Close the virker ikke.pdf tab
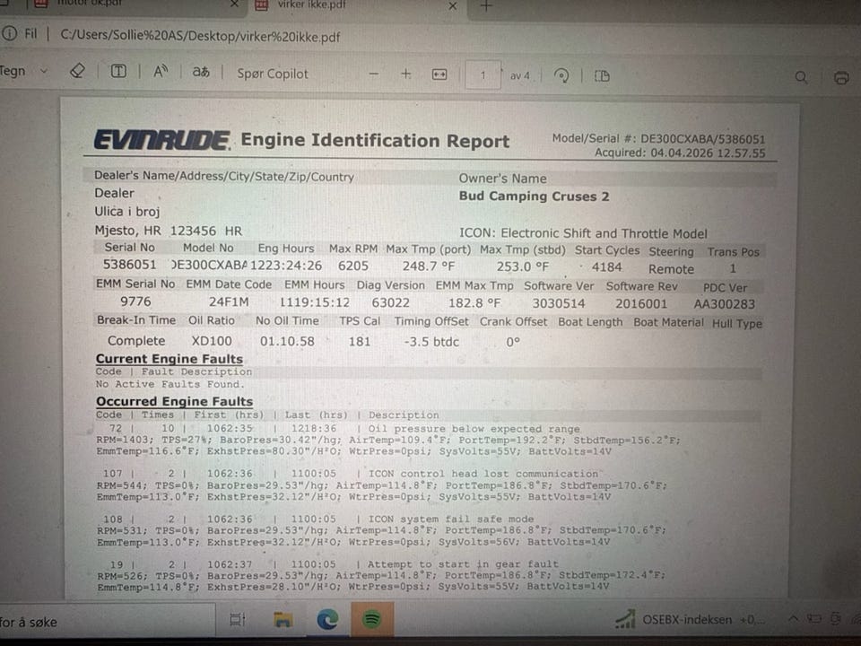This screenshot has height=646, width=861. [x=453, y=6]
